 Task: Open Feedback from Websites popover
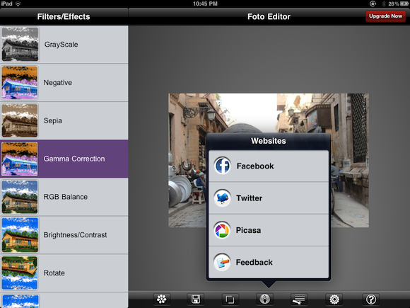tap(269, 263)
